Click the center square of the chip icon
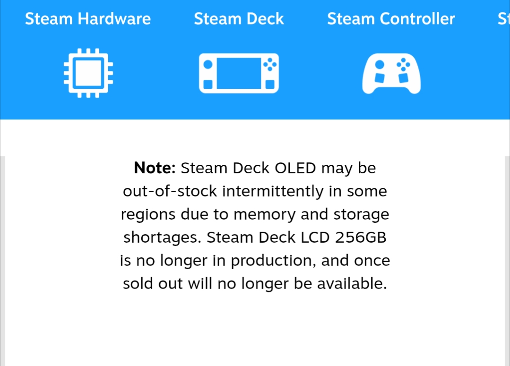510x366 pixels. [x=88, y=73]
